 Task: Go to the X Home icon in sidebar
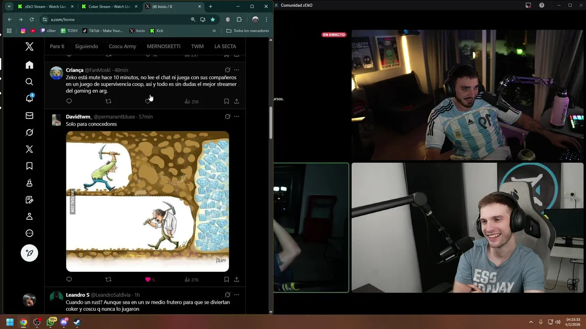point(29,65)
